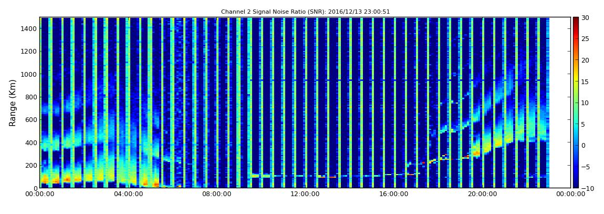Click the colorbar value 30 label
This screenshot has width=604, height=214.
(x=586, y=18)
